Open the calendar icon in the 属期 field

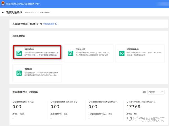coord(162,92)
